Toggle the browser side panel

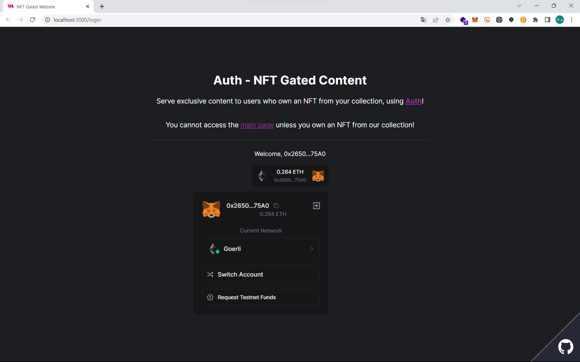[x=547, y=20]
